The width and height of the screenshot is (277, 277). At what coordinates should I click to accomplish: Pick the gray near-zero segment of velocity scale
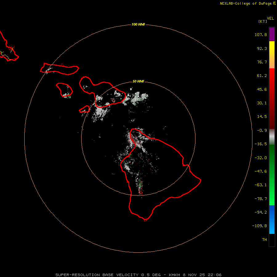[272, 137]
